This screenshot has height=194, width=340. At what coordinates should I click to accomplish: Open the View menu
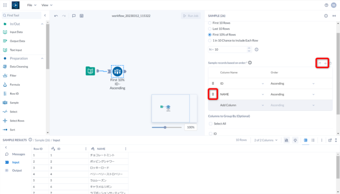click(x=47, y=5)
